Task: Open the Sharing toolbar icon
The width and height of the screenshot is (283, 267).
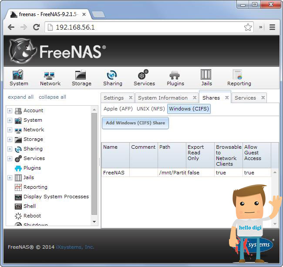Action: [112, 75]
